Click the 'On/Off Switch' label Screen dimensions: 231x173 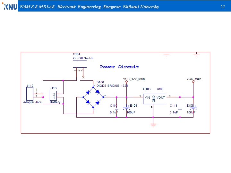[83, 58]
